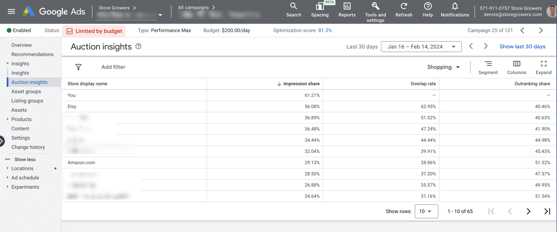Expand the table to full screen

point(543,68)
